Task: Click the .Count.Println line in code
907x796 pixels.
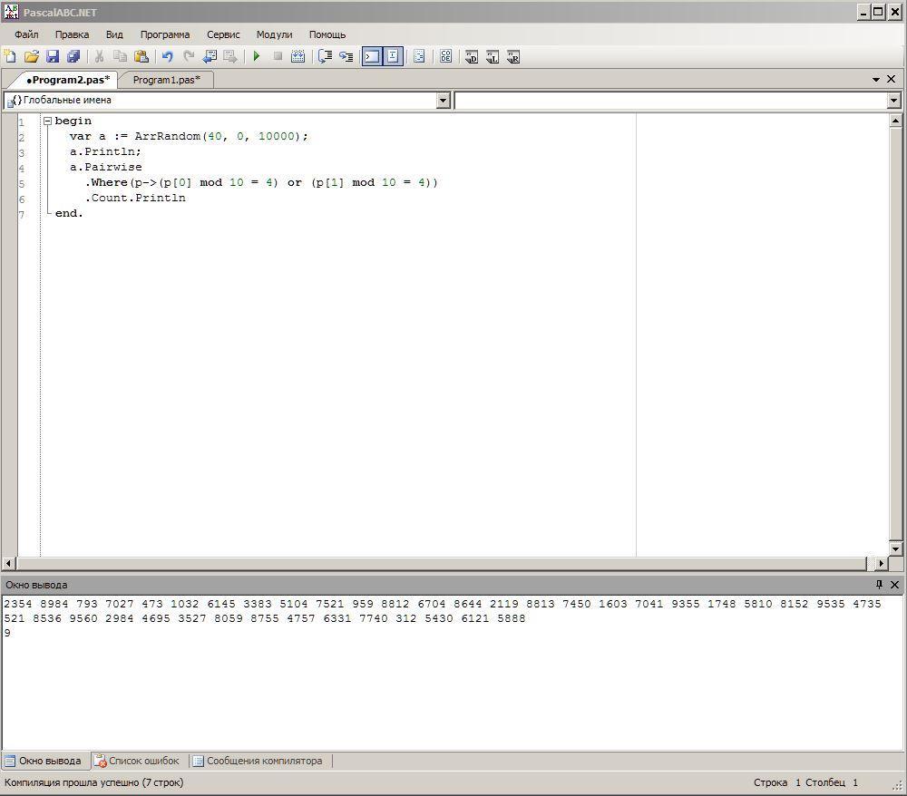Action: pos(135,198)
